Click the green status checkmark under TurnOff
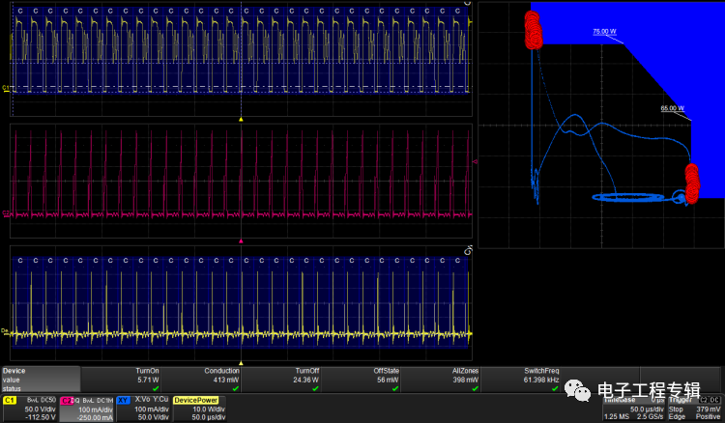 (x=315, y=389)
